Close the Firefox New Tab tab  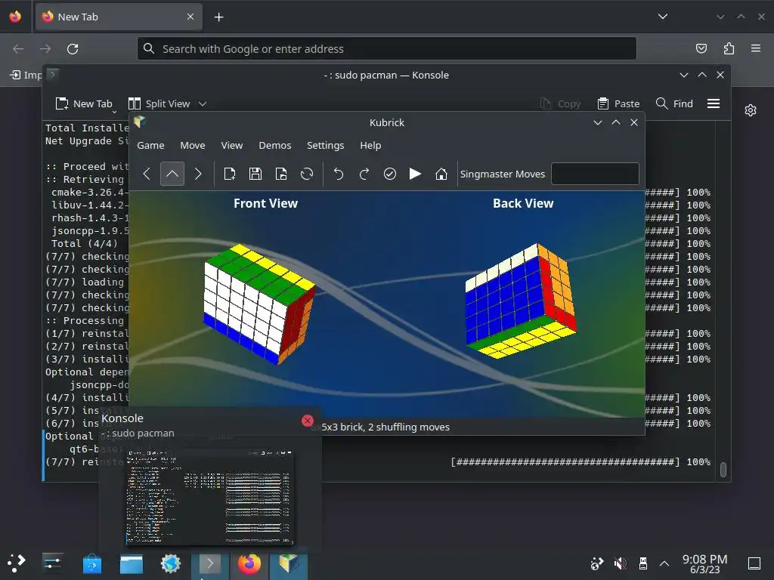point(190,17)
